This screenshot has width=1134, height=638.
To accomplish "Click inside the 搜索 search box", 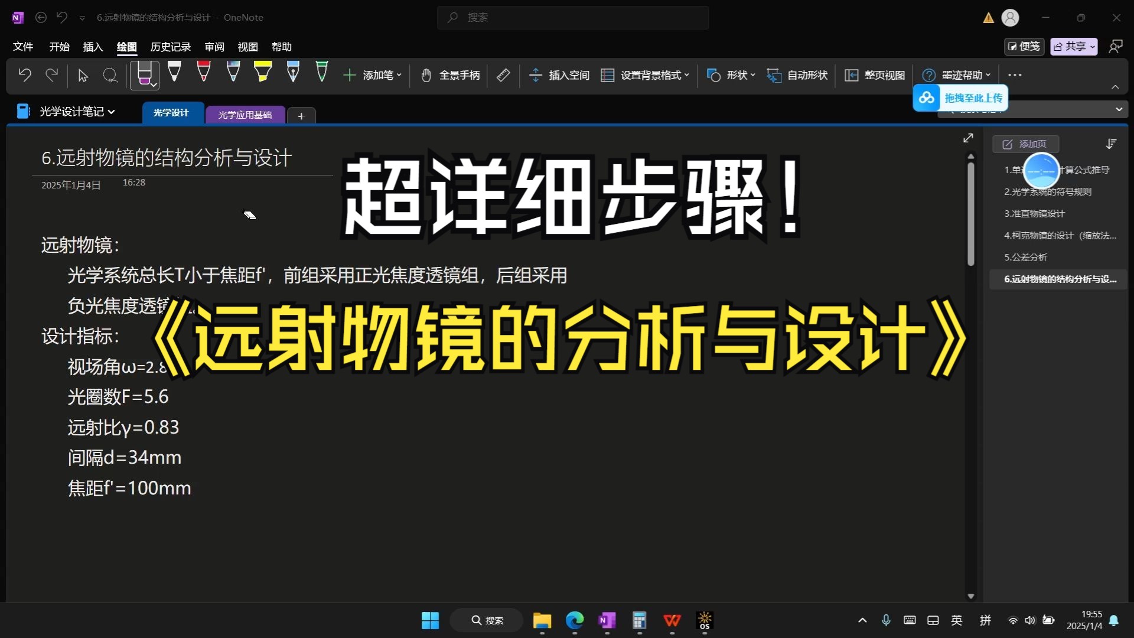I will pos(572,18).
